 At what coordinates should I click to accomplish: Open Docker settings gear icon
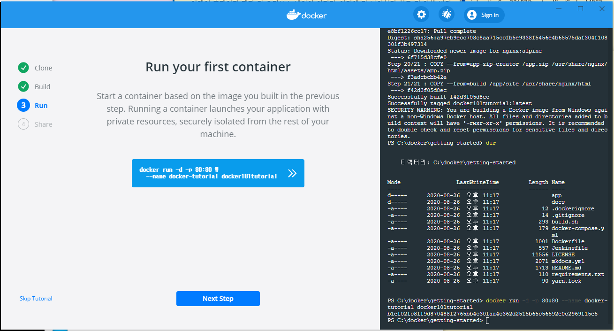(422, 15)
